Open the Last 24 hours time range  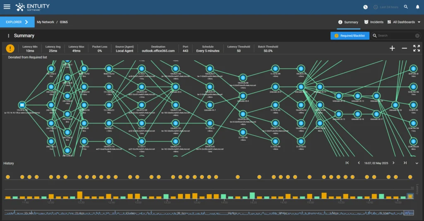pyautogui.click(x=386, y=7)
